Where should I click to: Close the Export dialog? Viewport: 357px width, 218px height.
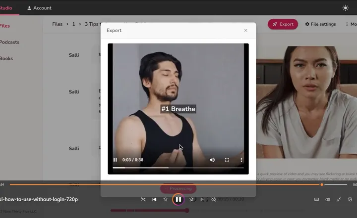tap(245, 30)
